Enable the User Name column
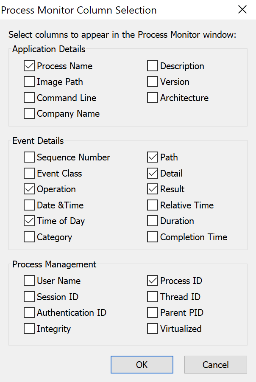 tap(29, 281)
